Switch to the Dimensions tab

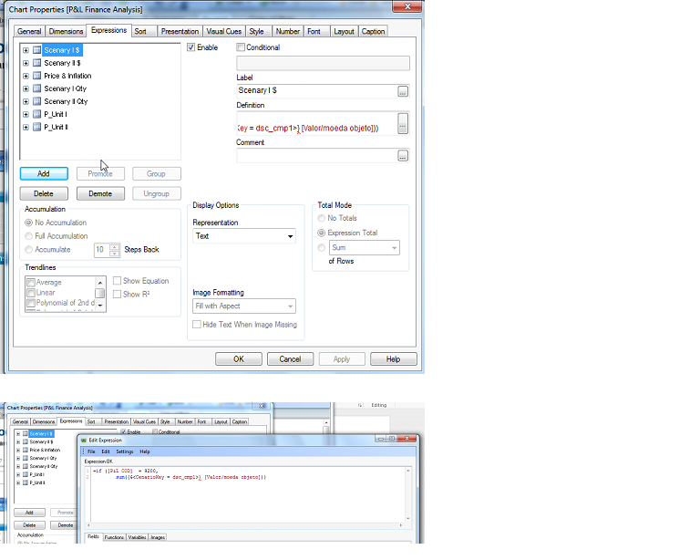pos(66,31)
